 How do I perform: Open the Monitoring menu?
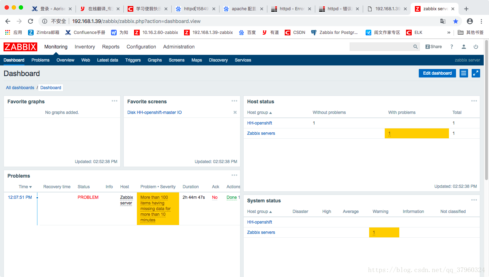[x=56, y=47]
